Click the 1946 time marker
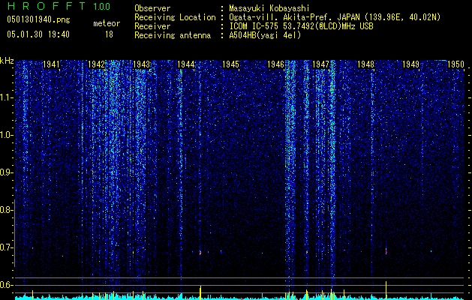Viewport: 472px width, 300px height. 275,64
